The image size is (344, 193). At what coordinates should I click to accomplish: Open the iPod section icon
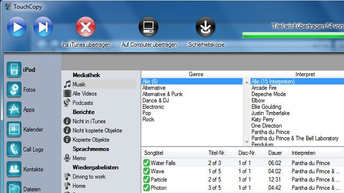pyautogui.click(x=14, y=70)
